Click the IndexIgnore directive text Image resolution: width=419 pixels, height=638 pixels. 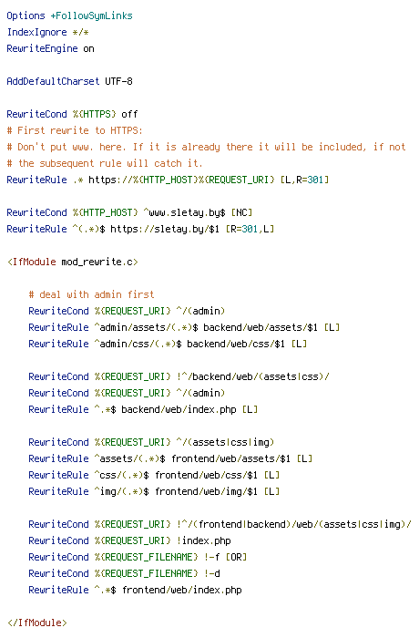pyautogui.click(x=47, y=32)
